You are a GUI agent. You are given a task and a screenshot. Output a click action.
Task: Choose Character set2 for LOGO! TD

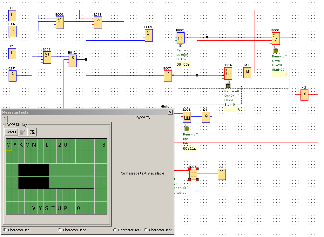click(x=146, y=230)
